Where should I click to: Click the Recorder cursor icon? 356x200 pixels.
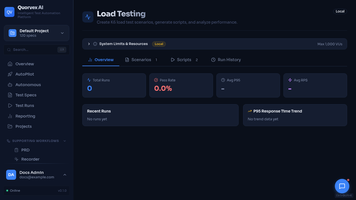tap(16, 159)
